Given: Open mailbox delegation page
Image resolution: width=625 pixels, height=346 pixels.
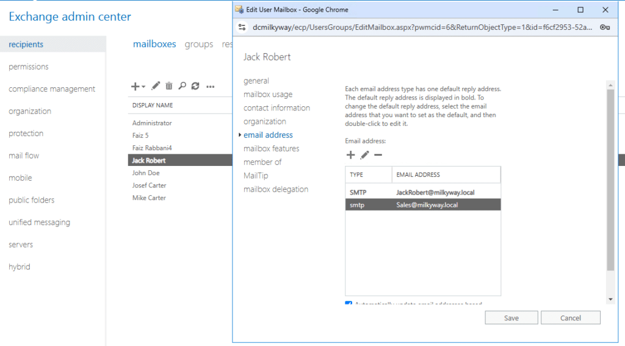Looking at the screenshot, I should click(x=276, y=189).
